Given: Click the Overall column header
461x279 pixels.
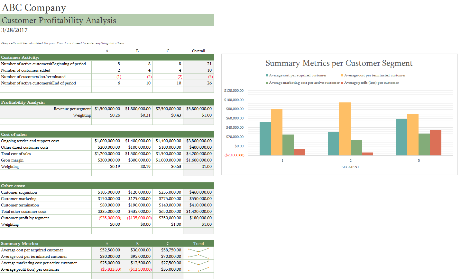Looking at the screenshot, I should [x=198, y=51].
